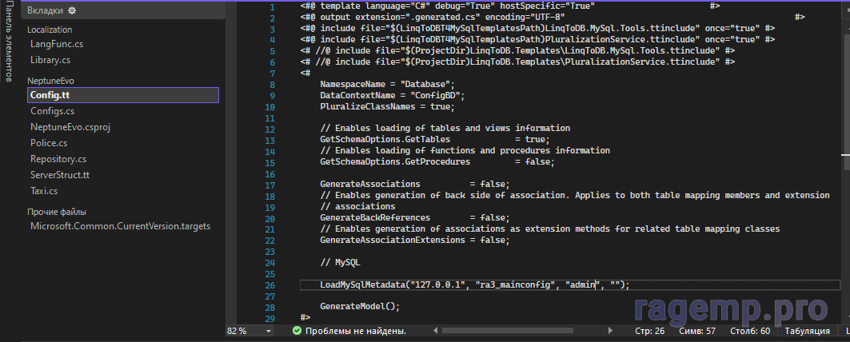This screenshot has width=850, height=342.
Task: Open Microsoft.Common.CurrentVersion.targets file tab
Action: coord(120,226)
